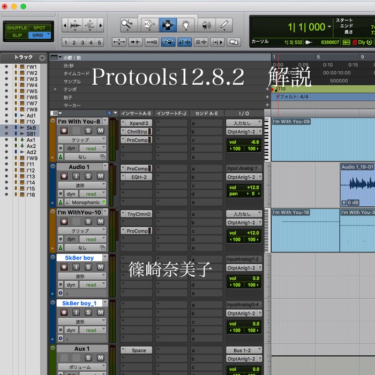
Task: Open input selector on I'm With You-8
Action: pos(244,123)
